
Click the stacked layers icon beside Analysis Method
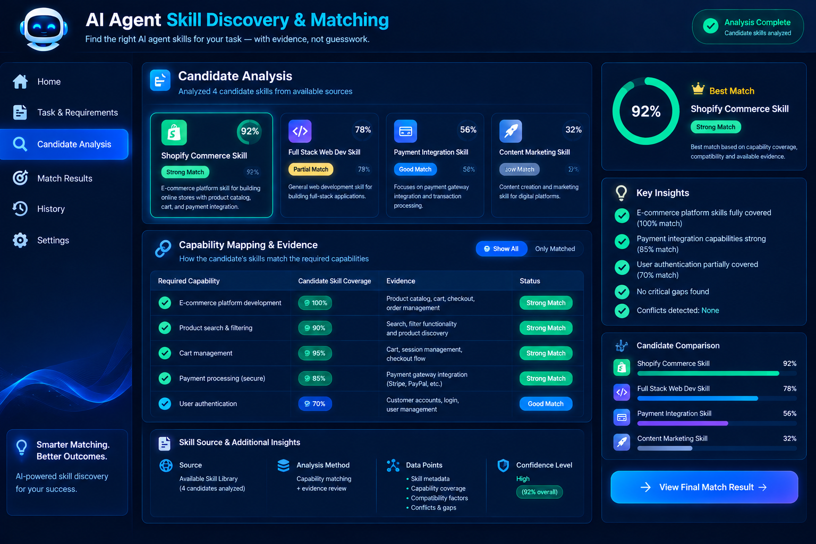[284, 465]
